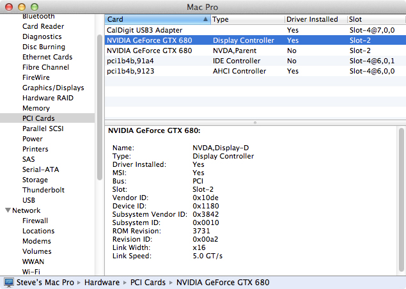Click the Subsystem Vendor ID value 0x3842
The width and height of the screenshot is (406, 289).
click(206, 214)
